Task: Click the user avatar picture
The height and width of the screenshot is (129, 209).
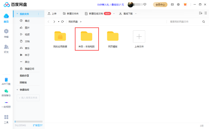Action: click(130, 5)
